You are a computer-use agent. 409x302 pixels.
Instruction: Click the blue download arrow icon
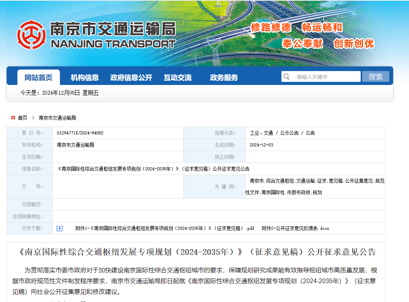pyautogui.click(x=60, y=228)
